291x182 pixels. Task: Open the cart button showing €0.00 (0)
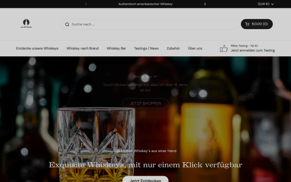(257, 24)
